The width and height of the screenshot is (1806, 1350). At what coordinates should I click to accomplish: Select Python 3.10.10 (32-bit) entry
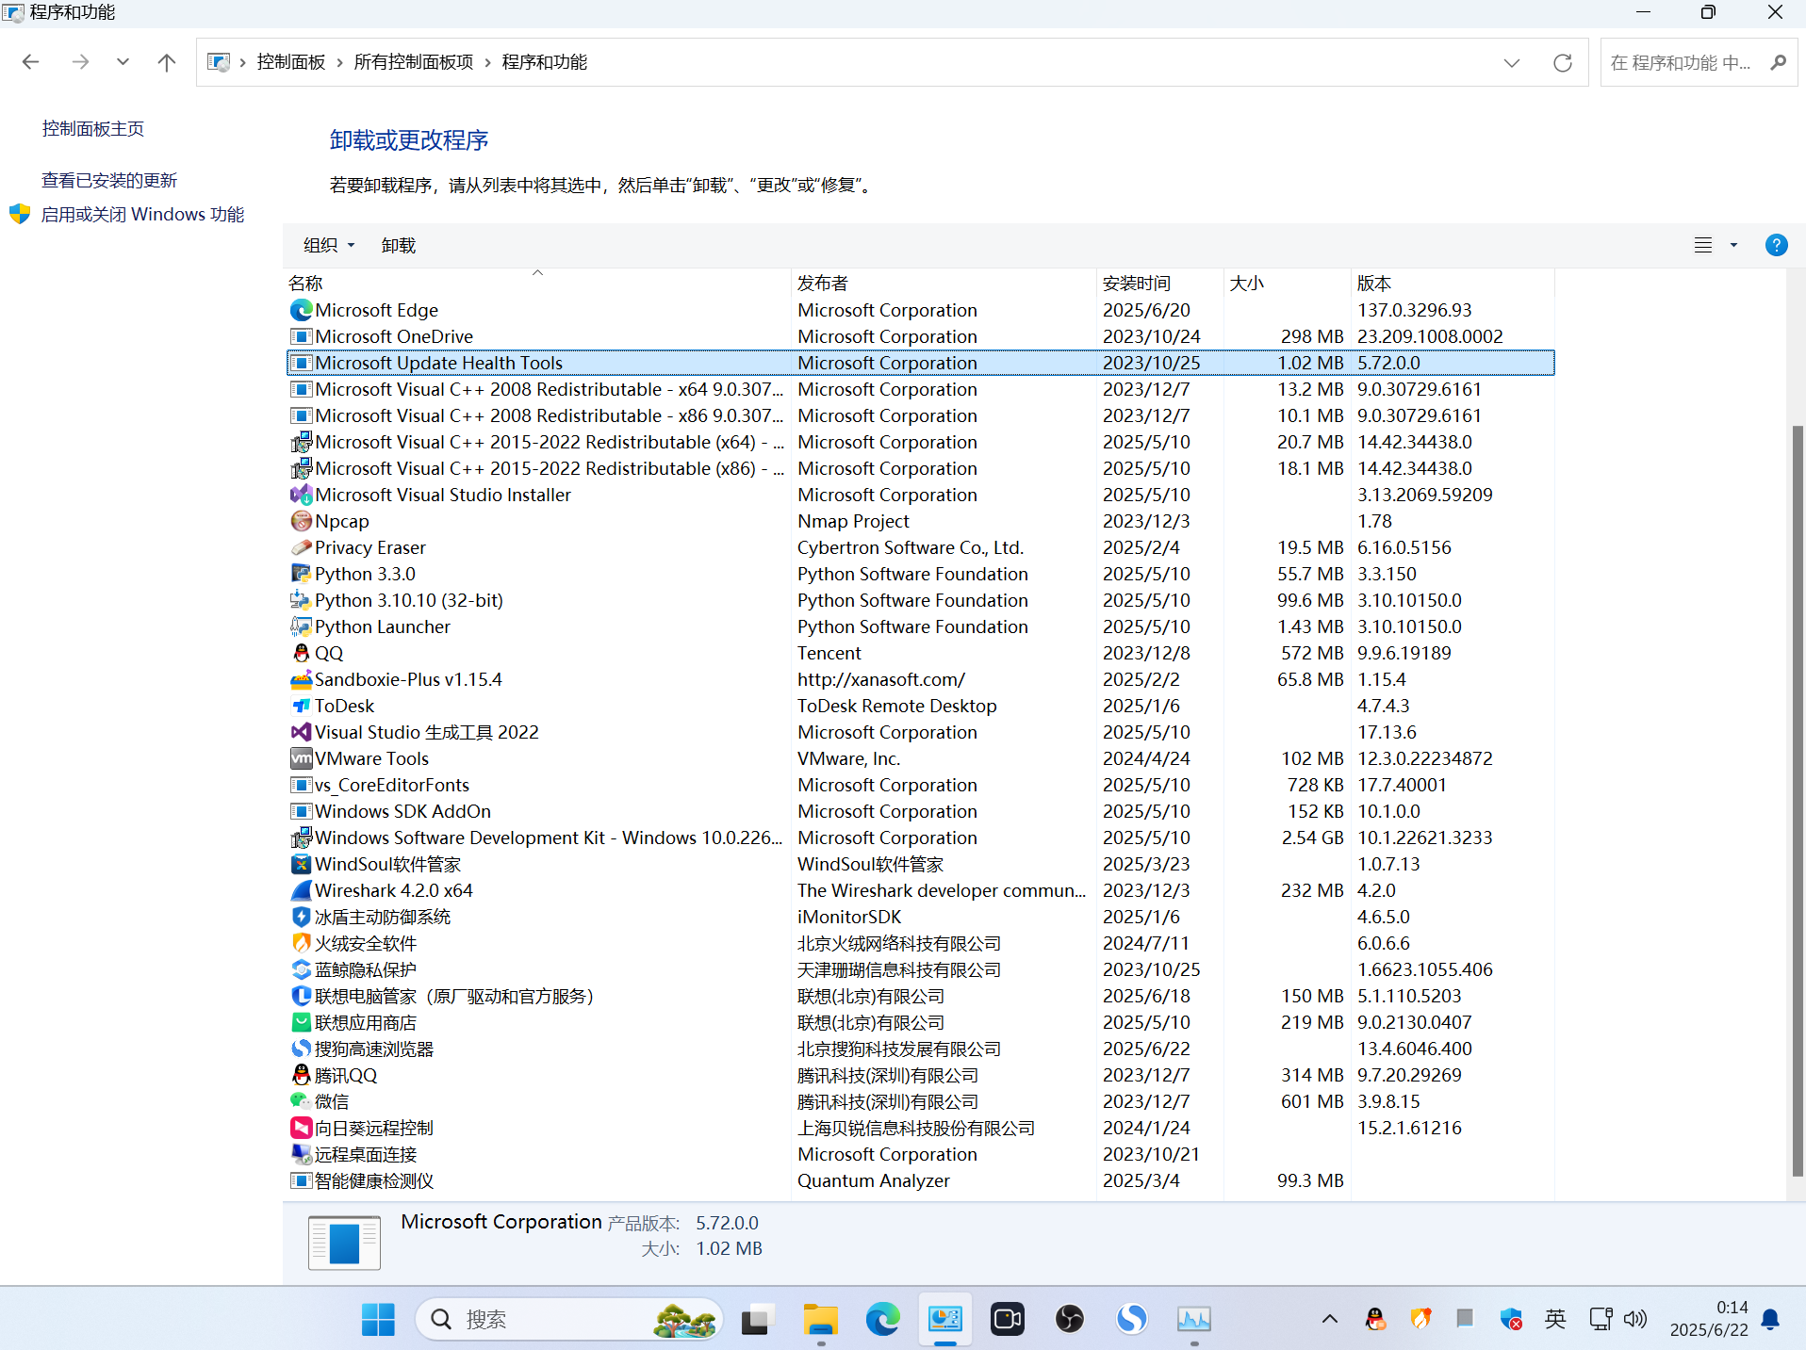[920, 600]
